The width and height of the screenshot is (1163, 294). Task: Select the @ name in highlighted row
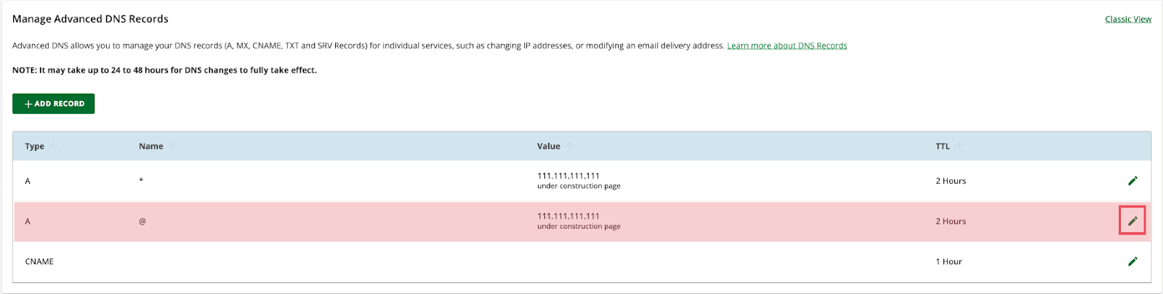(142, 221)
